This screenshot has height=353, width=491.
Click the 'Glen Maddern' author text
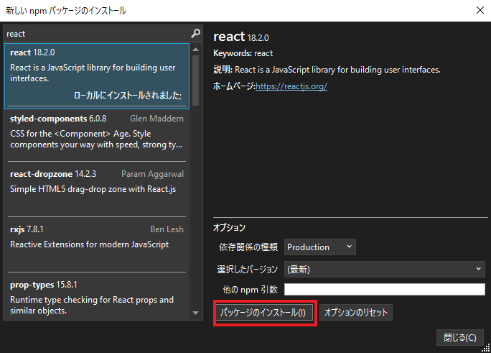tap(156, 119)
